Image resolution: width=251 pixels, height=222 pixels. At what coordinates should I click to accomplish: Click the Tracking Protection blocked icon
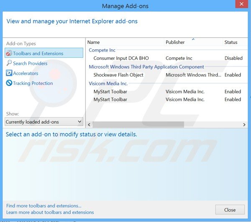(x=9, y=83)
